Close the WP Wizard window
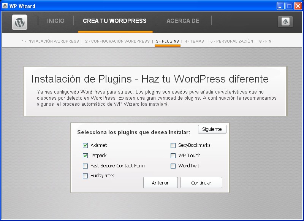The height and width of the screenshot is (221, 304). click(x=298, y=6)
